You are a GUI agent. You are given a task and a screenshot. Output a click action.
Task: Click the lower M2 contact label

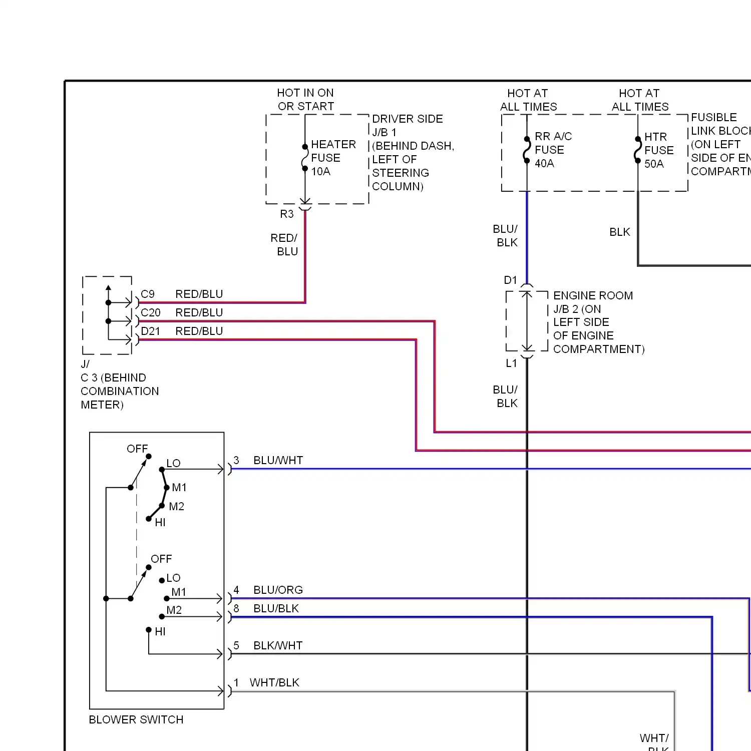(174, 610)
